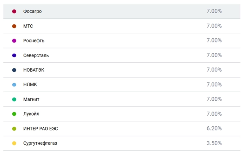The height and width of the screenshot is (152, 244).
Task: Click the light blue dot beside НЛМК
Action: coord(14,85)
